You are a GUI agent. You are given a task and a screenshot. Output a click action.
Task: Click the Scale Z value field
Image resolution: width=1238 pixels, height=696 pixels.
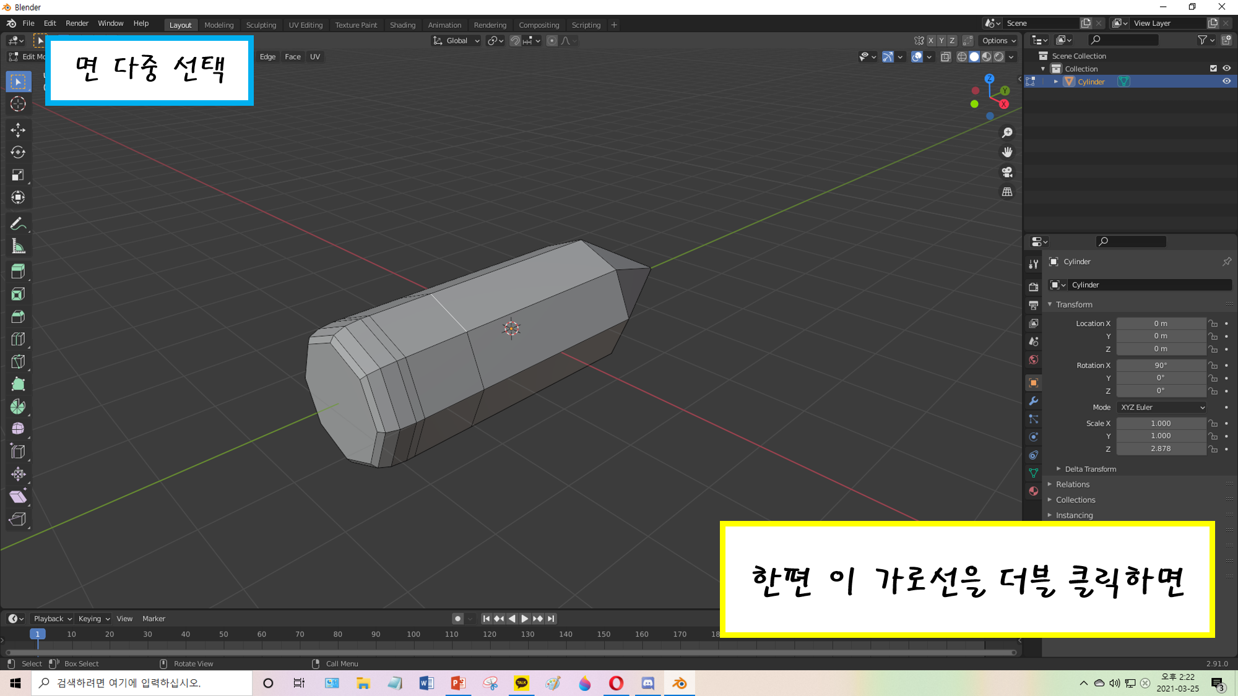[1161, 449]
